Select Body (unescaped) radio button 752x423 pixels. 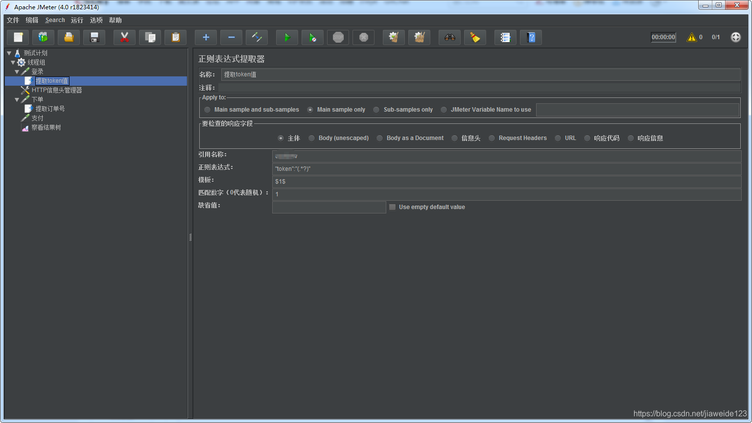tap(312, 138)
